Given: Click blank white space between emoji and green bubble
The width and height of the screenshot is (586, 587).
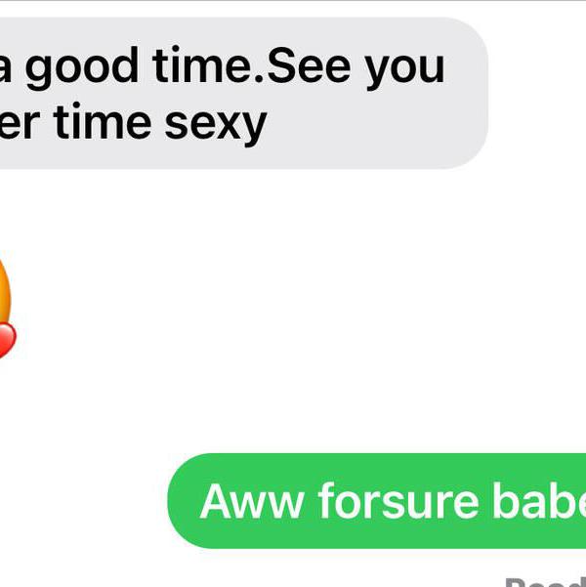Looking at the screenshot, I should (x=262, y=404).
